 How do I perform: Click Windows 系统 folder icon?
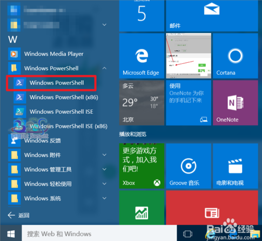click(x=14, y=198)
